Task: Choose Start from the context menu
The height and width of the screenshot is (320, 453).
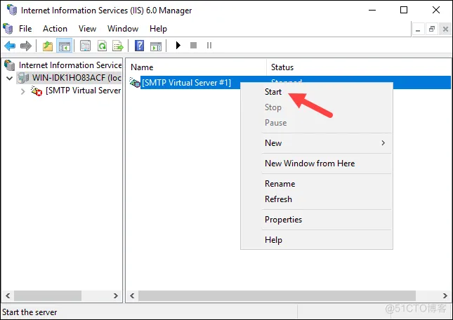Action: pyautogui.click(x=273, y=92)
